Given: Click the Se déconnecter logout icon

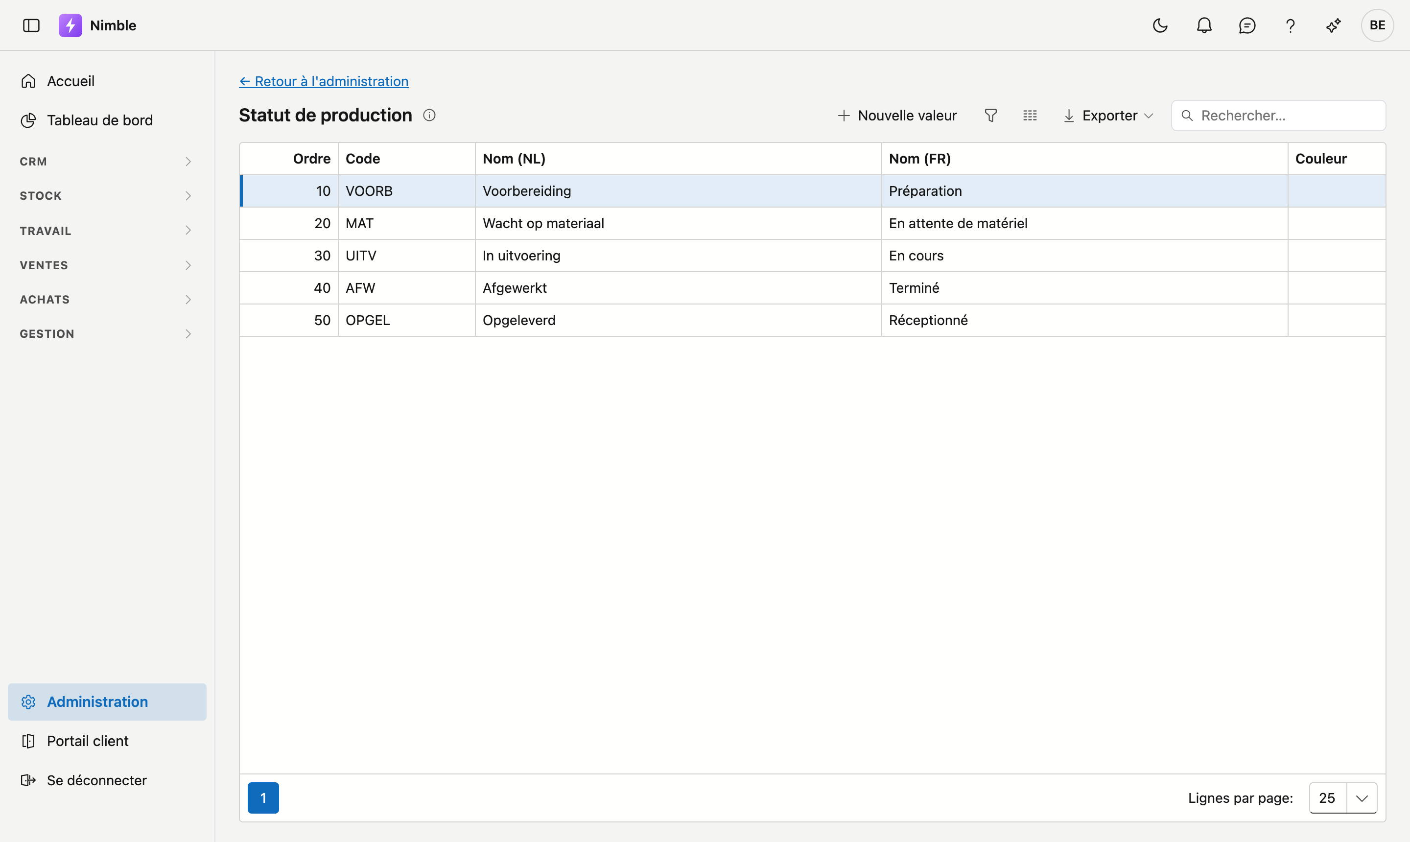Looking at the screenshot, I should (28, 780).
